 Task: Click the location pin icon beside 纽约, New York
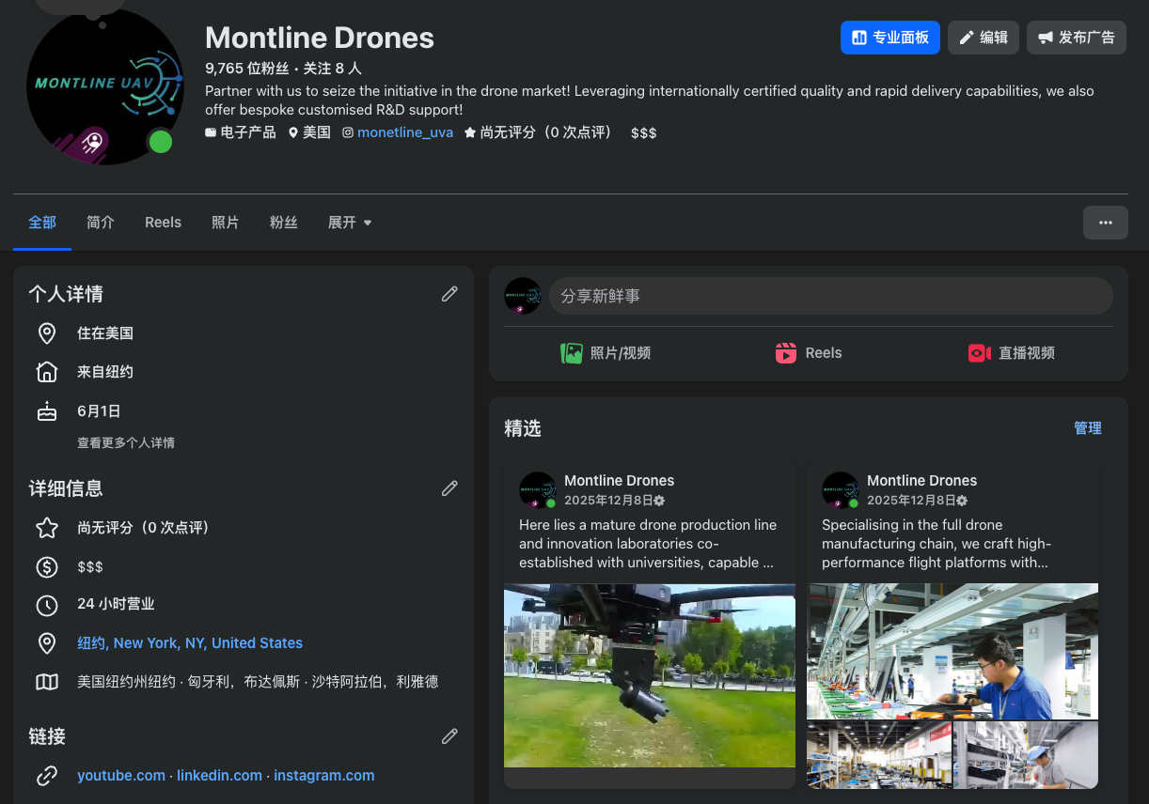coord(47,643)
